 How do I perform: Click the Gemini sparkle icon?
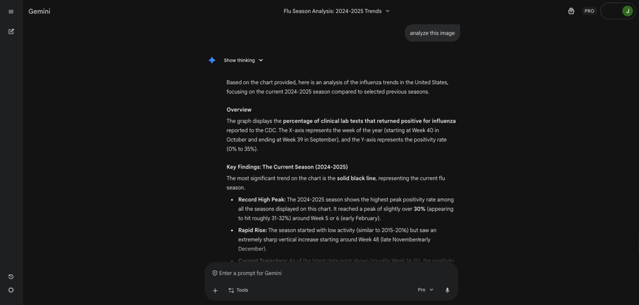point(212,61)
